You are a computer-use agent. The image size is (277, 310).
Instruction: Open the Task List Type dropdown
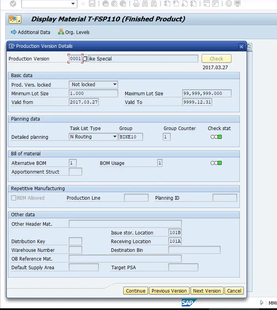pos(115,137)
